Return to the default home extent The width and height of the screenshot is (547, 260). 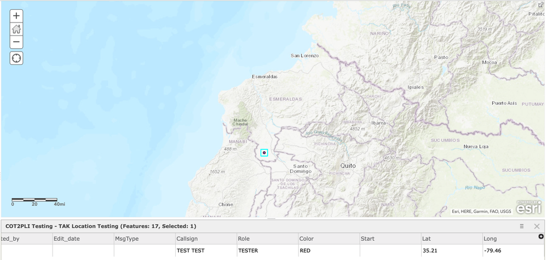[x=16, y=29]
